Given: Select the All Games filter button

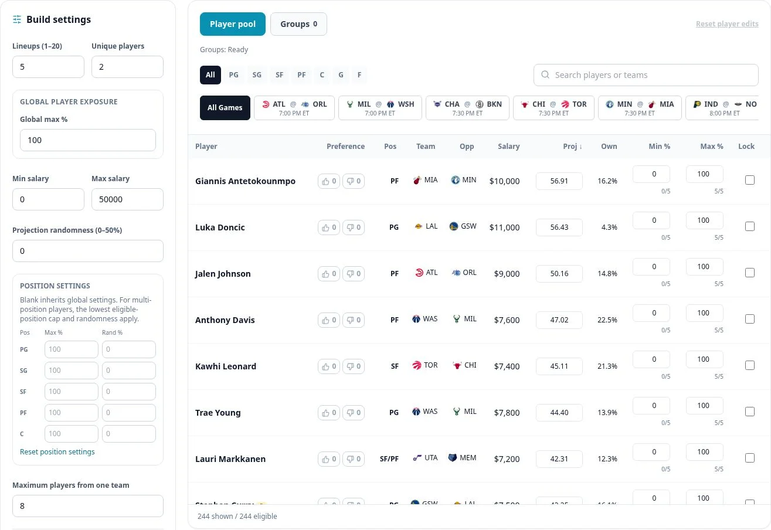Looking at the screenshot, I should point(225,108).
